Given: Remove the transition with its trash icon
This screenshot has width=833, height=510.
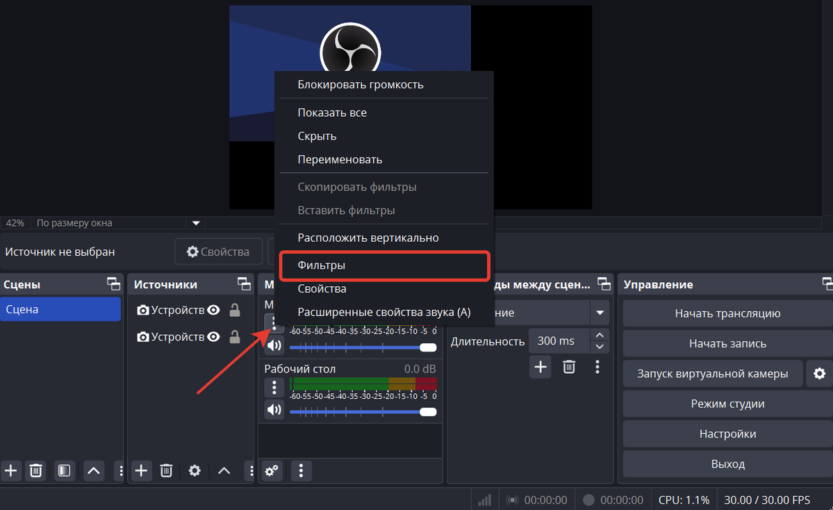Looking at the screenshot, I should (568, 367).
